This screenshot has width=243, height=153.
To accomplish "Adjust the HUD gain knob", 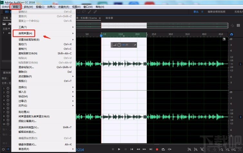I will pyautogui.click(x=119, y=45).
